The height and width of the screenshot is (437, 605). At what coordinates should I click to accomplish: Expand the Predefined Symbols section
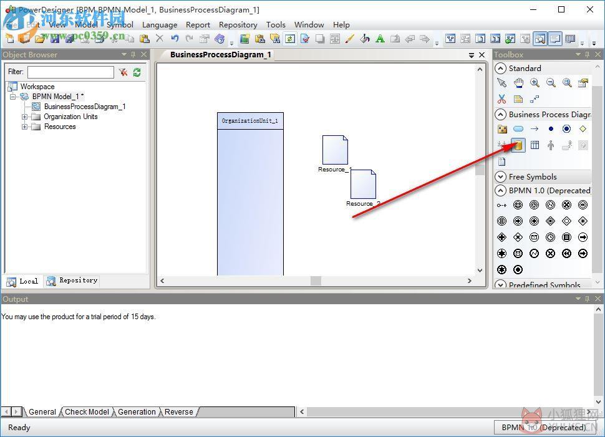point(500,285)
